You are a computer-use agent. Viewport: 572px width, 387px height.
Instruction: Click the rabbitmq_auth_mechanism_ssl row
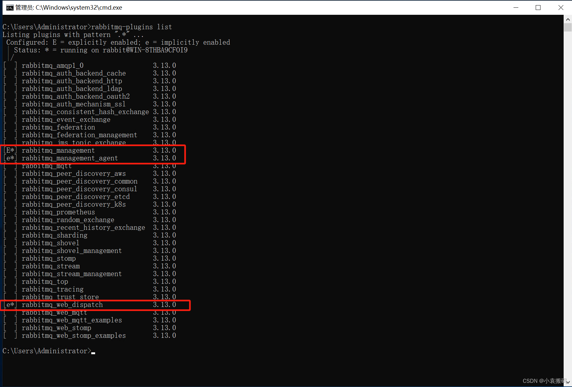coord(90,104)
